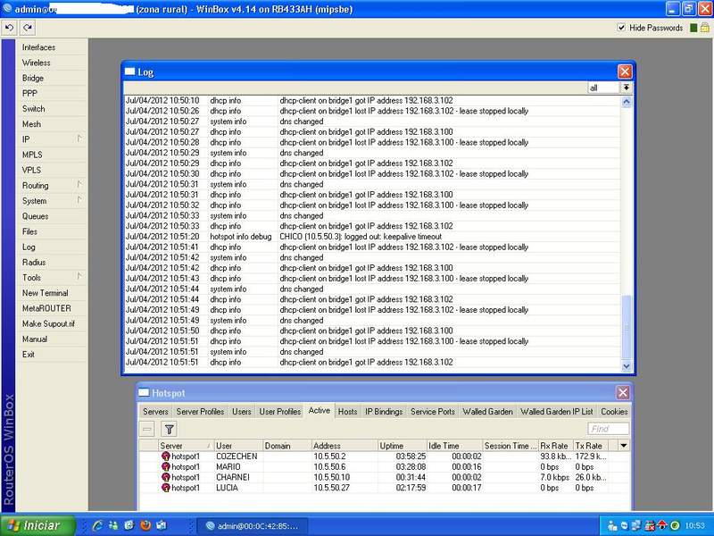
Task: Expand the IP submenu arrow
Action: [x=79, y=138]
